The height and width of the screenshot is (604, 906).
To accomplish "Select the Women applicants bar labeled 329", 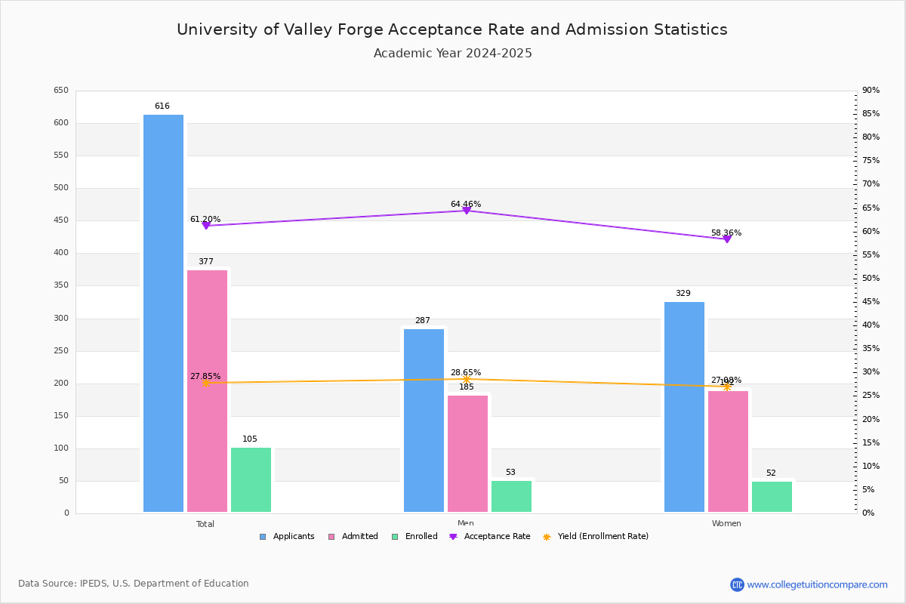I will [x=684, y=407].
